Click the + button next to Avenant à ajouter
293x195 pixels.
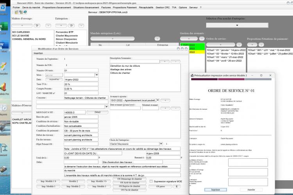[x=165, y=100]
